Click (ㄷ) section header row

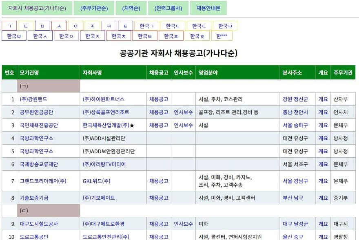[48, 211]
